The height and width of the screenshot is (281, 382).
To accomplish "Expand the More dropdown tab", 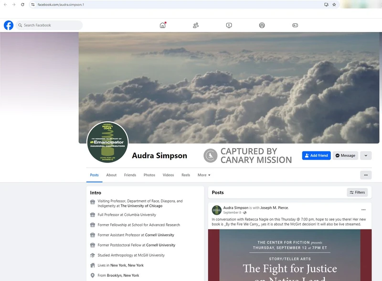I will [204, 175].
